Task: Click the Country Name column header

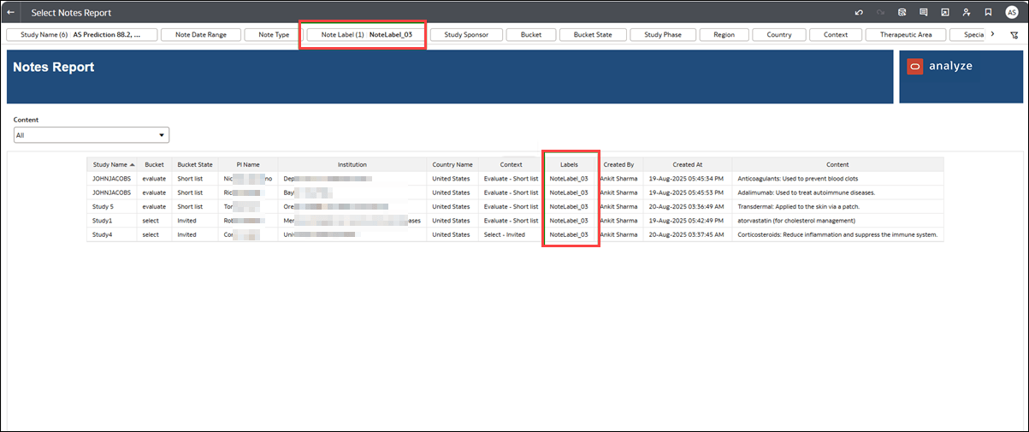Action: (x=452, y=164)
